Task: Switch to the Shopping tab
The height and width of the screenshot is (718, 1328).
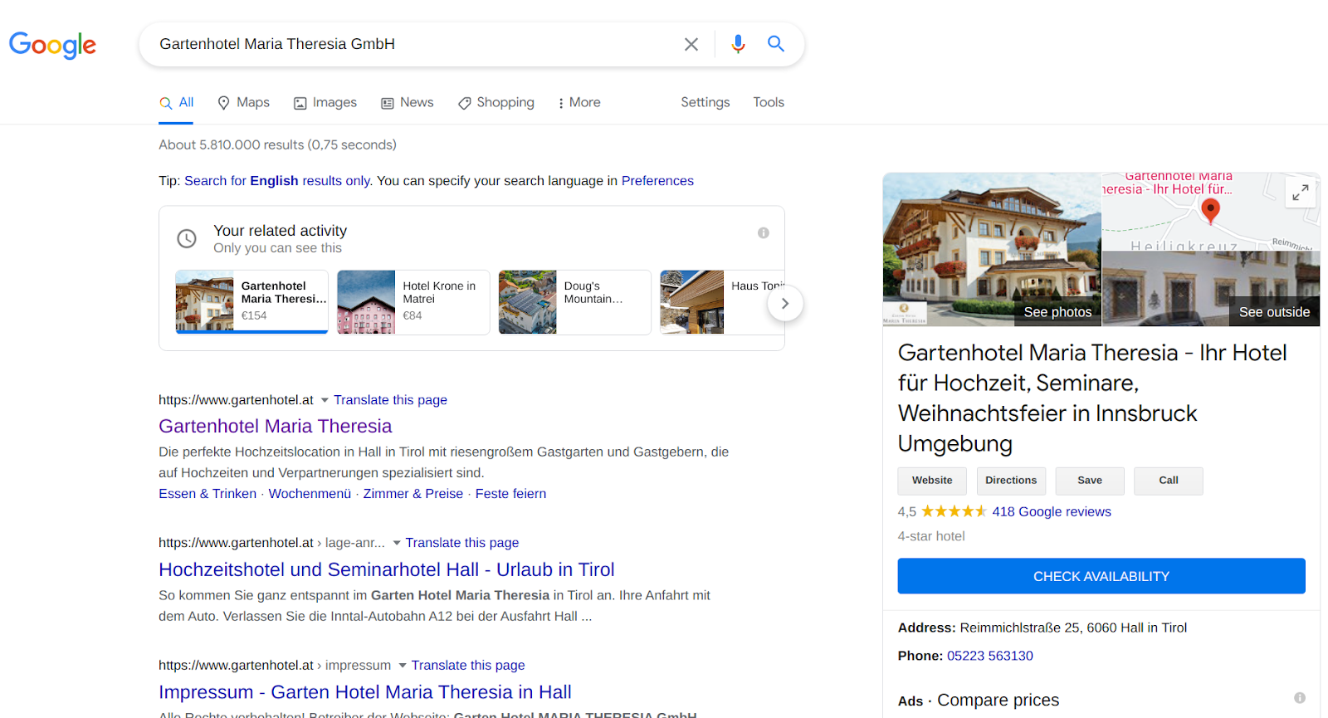Action: [496, 103]
